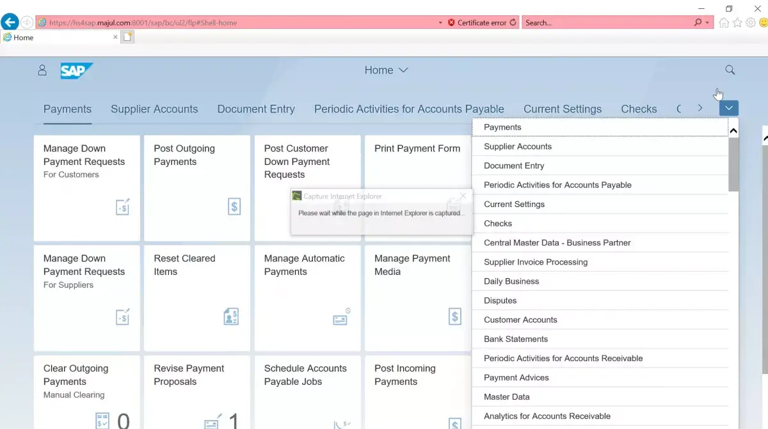Select the Payments tab

[67, 109]
